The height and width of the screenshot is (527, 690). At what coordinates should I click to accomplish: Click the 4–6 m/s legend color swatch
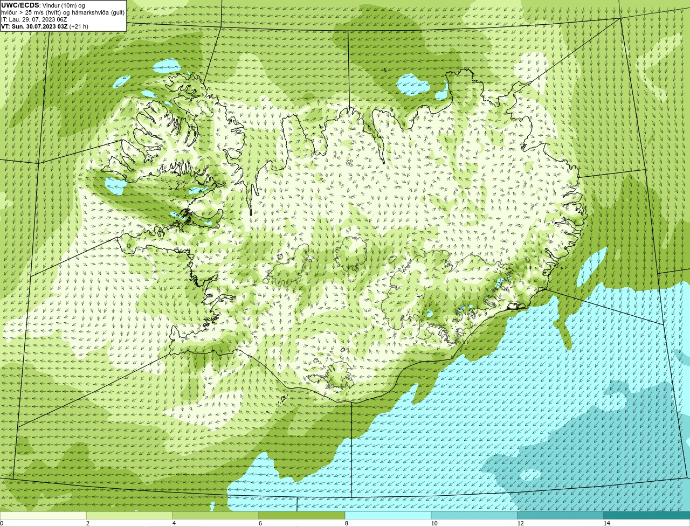point(216,515)
